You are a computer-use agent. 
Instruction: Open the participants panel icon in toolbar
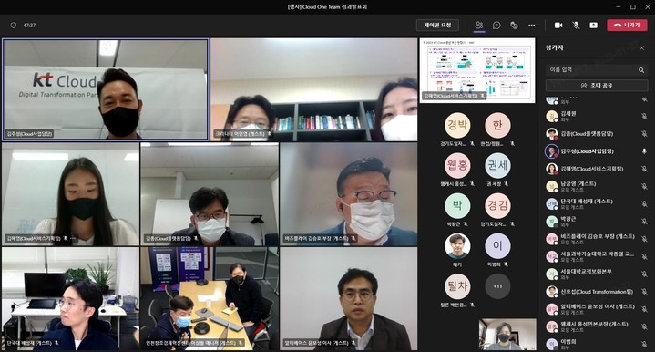pos(478,26)
